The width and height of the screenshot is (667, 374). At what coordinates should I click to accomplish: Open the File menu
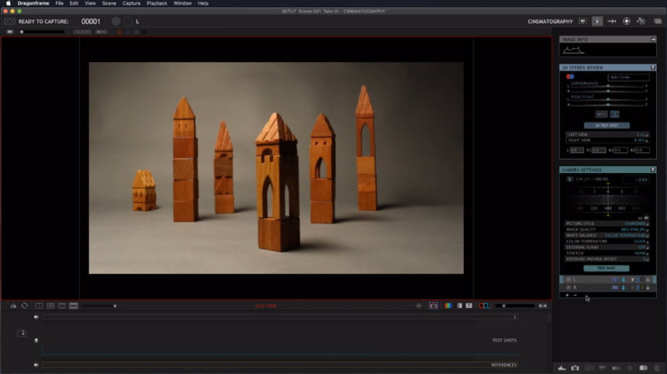coord(59,3)
